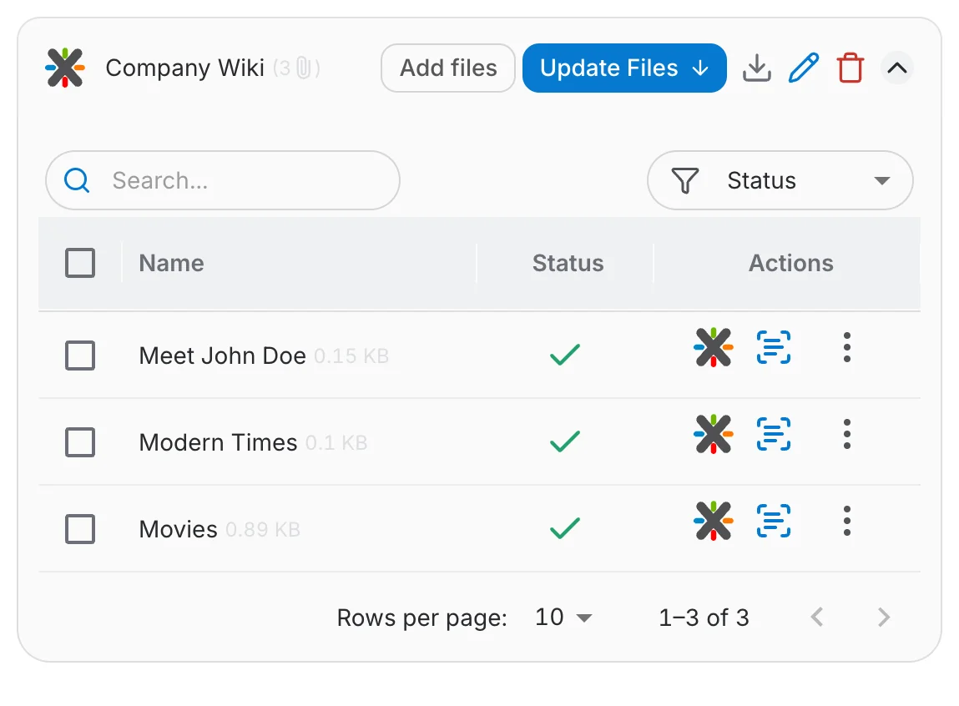Click the Actions column header
The width and height of the screenshot is (959, 706).
tap(790, 264)
